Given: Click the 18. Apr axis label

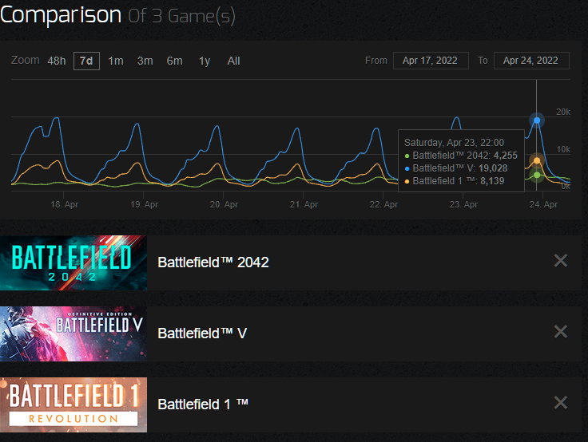Looking at the screenshot, I should pyautogui.click(x=65, y=204).
